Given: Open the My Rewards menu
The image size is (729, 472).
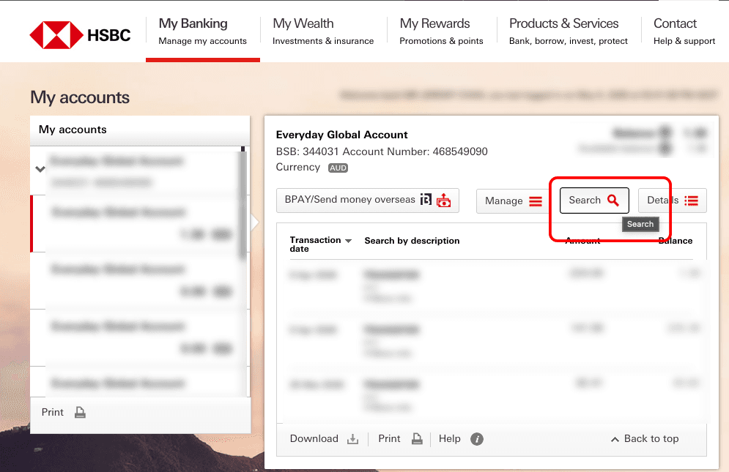Looking at the screenshot, I should [x=441, y=31].
